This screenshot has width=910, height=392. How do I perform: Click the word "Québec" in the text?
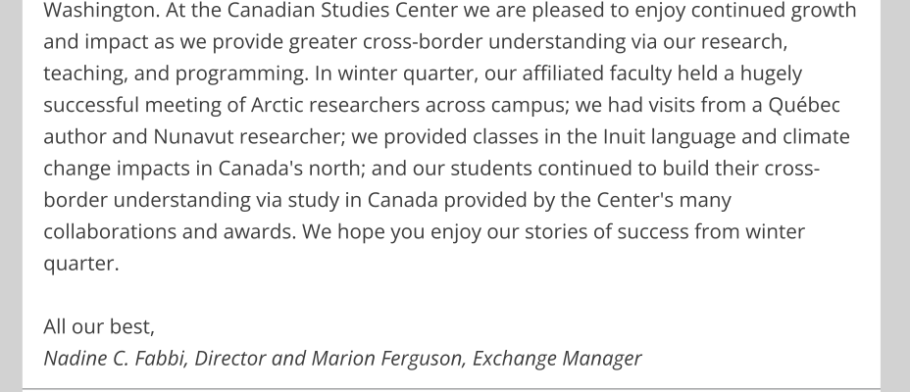804,105
